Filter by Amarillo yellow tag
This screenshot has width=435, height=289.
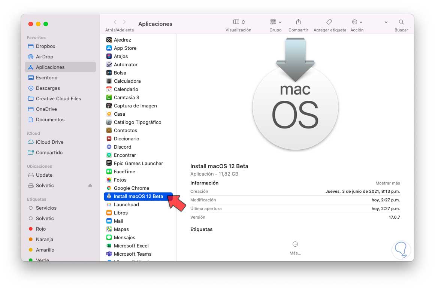point(60,250)
